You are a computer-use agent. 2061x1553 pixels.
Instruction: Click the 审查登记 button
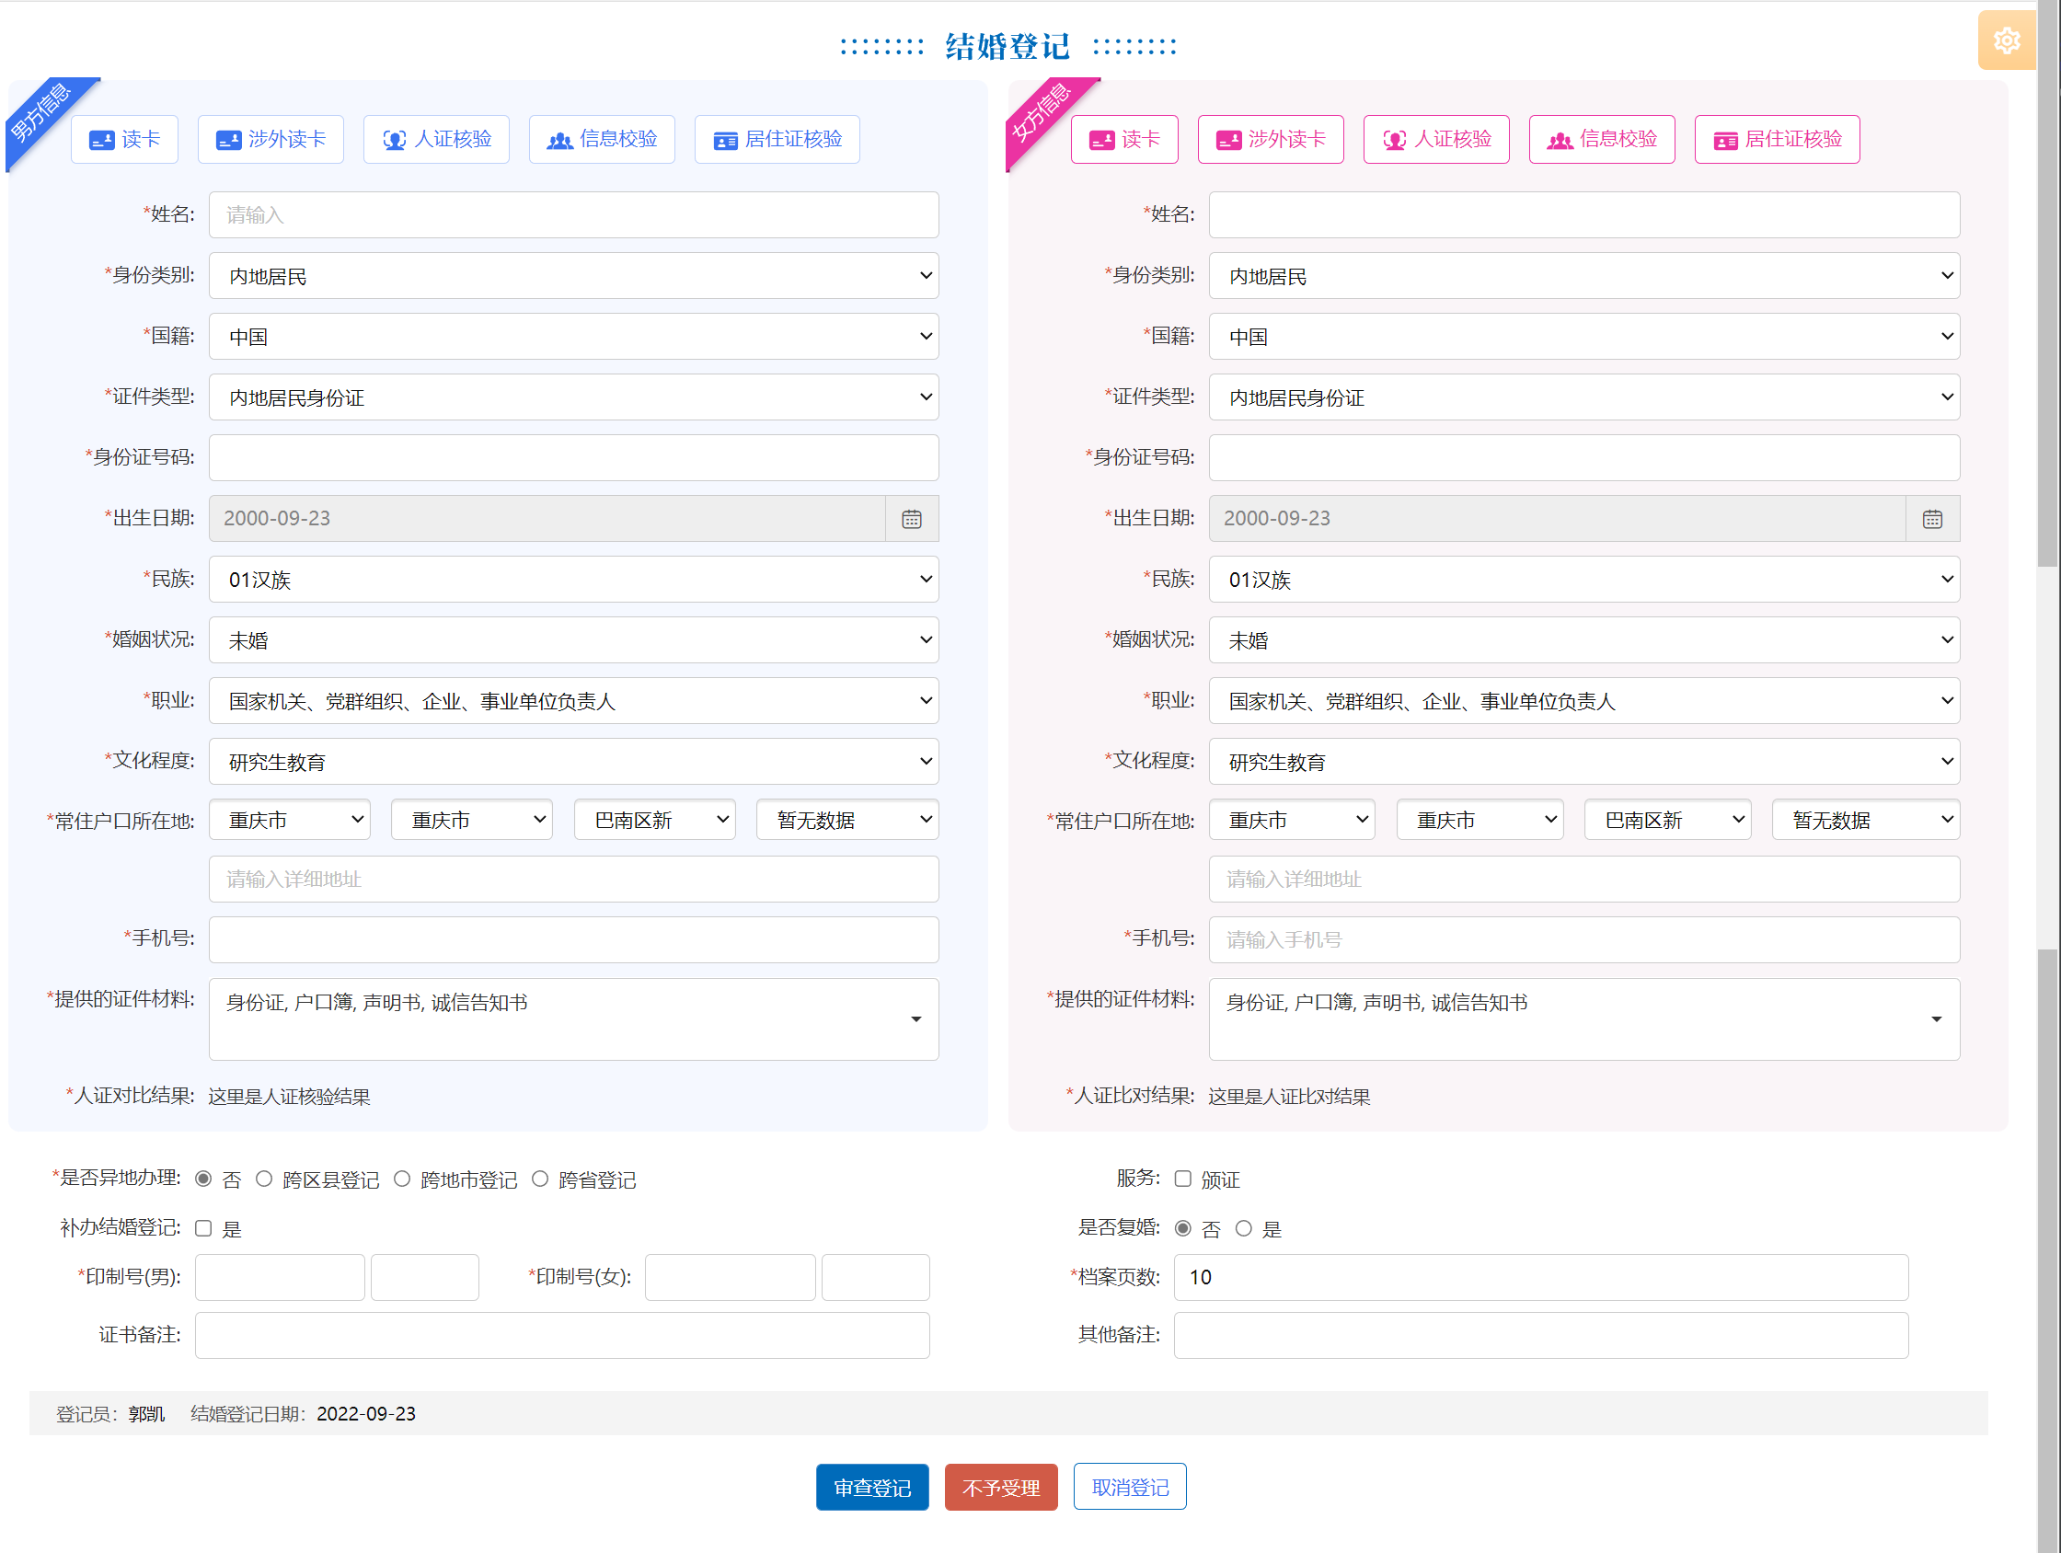coord(872,1488)
